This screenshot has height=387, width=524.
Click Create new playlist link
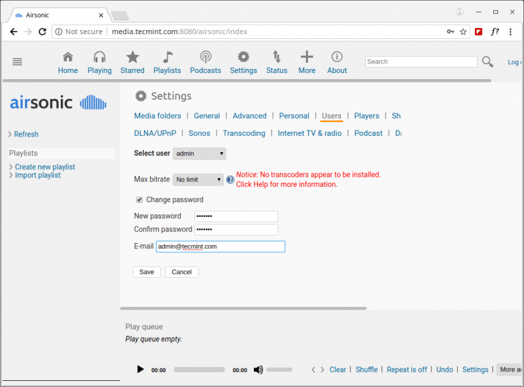45,167
